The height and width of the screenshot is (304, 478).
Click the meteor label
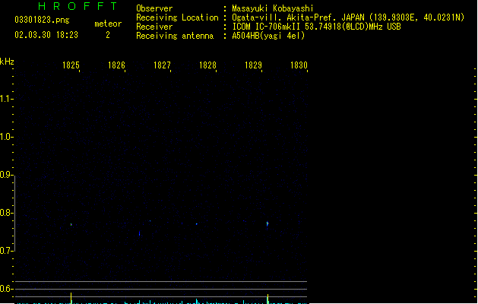(108, 24)
